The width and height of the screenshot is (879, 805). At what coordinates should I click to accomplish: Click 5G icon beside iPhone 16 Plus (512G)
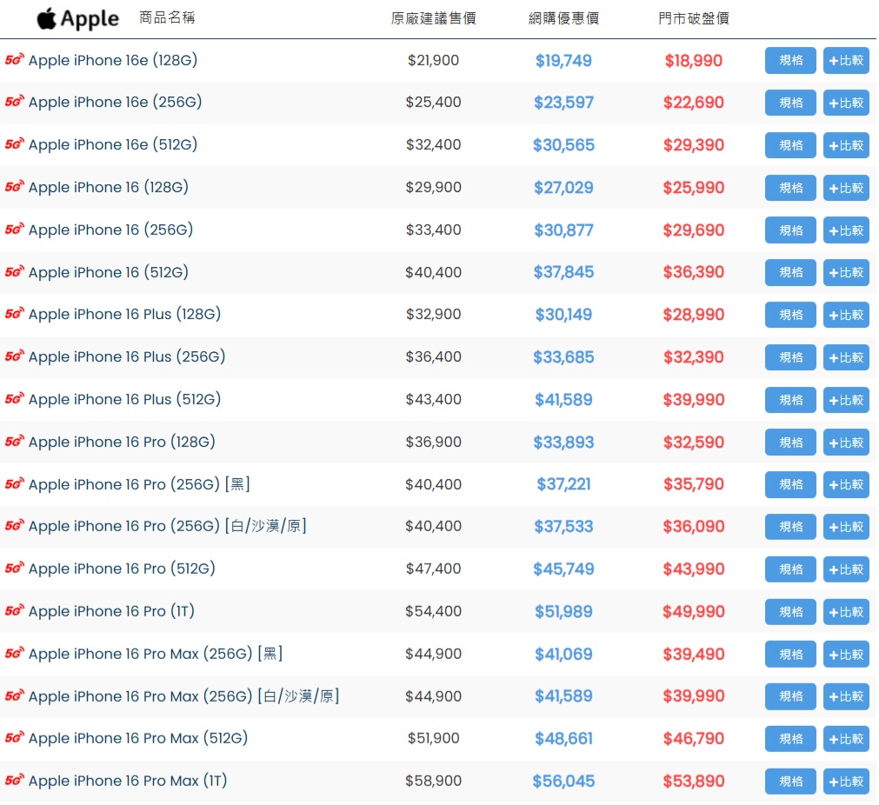coord(15,398)
